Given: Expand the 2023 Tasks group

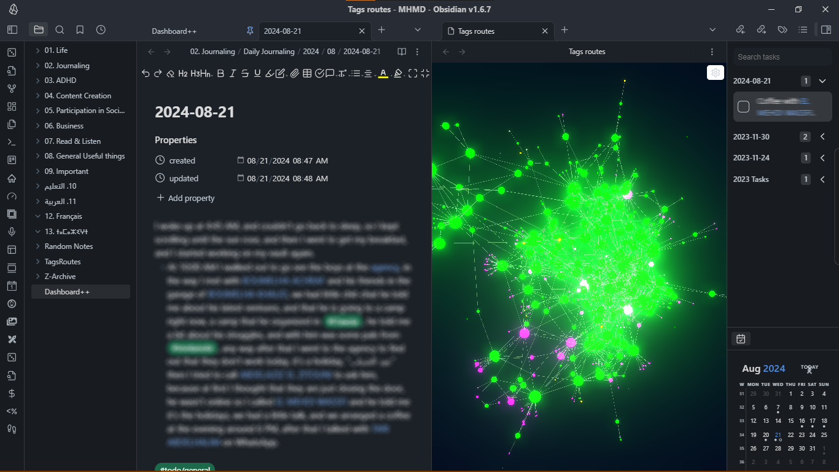Looking at the screenshot, I should pyautogui.click(x=822, y=179).
